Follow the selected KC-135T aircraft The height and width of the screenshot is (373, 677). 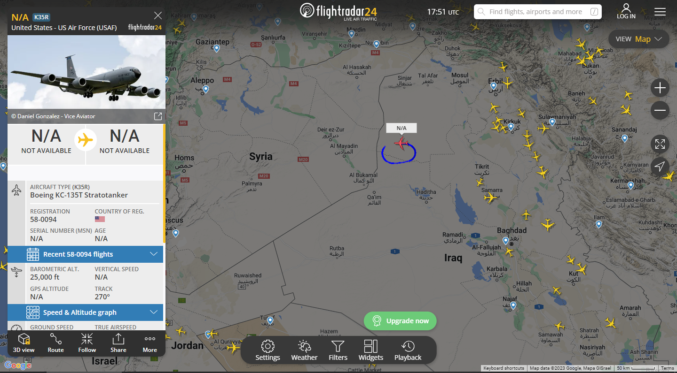tap(87, 343)
